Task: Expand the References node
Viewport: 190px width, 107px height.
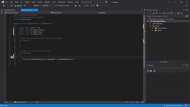Action: click(150, 24)
